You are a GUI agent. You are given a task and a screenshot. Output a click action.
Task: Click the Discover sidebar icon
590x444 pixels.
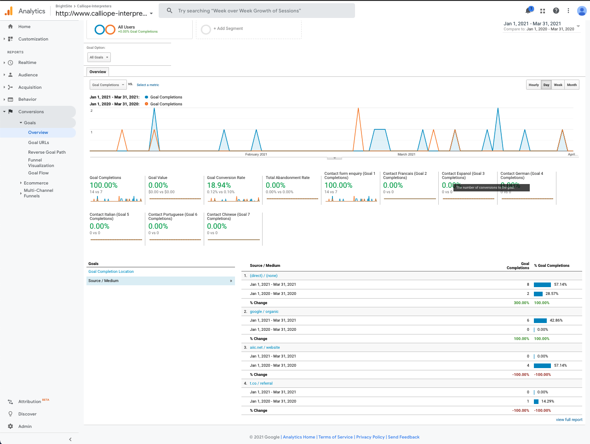pyautogui.click(x=10, y=414)
